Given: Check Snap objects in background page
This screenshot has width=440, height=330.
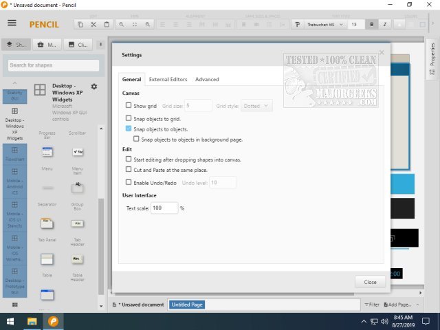Looking at the screenshot, I should tap(136, 139).
